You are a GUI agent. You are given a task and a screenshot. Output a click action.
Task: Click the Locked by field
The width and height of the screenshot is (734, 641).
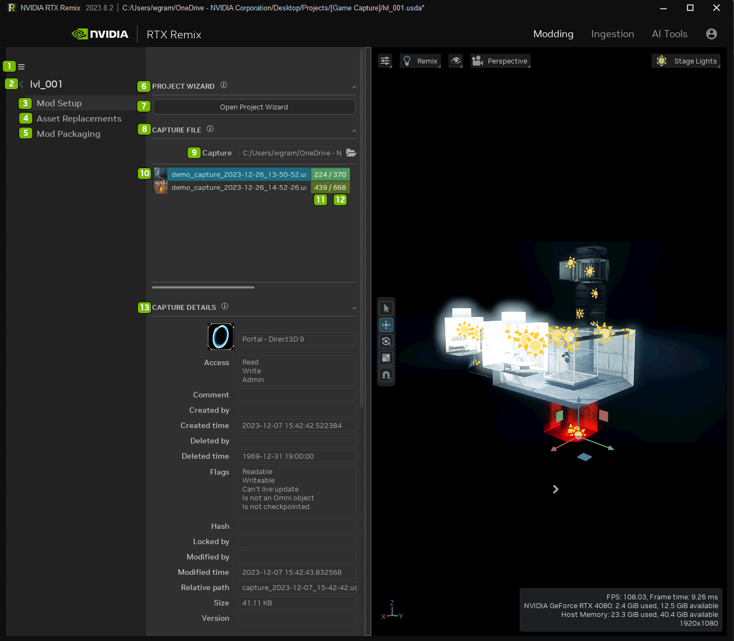coord(297,541)
